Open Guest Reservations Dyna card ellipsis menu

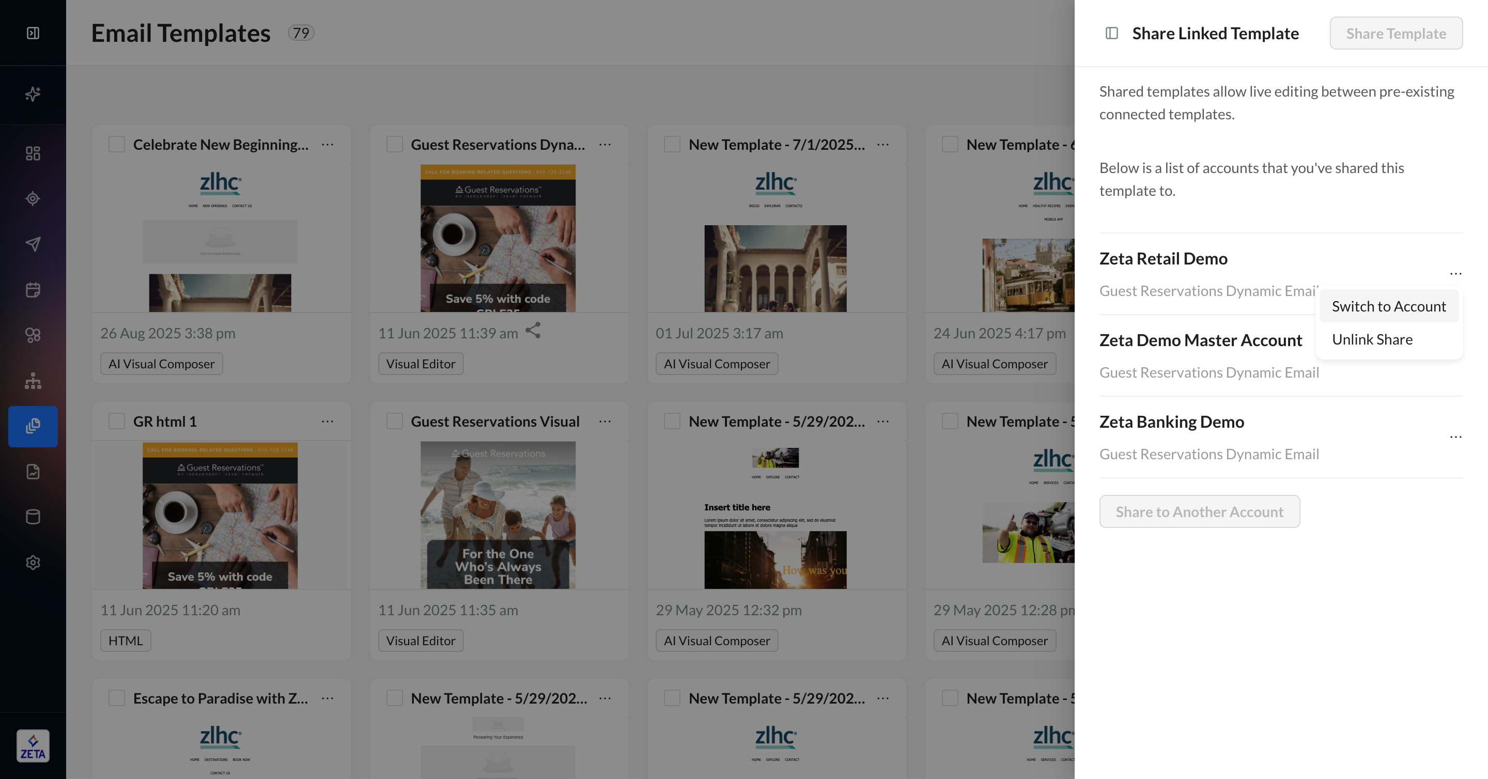tap(605, 144)
